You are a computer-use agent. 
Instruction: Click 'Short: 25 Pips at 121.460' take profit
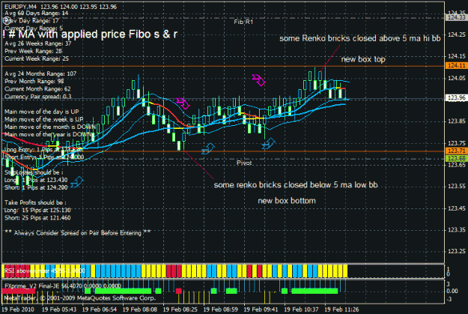[x=37, y=218]
